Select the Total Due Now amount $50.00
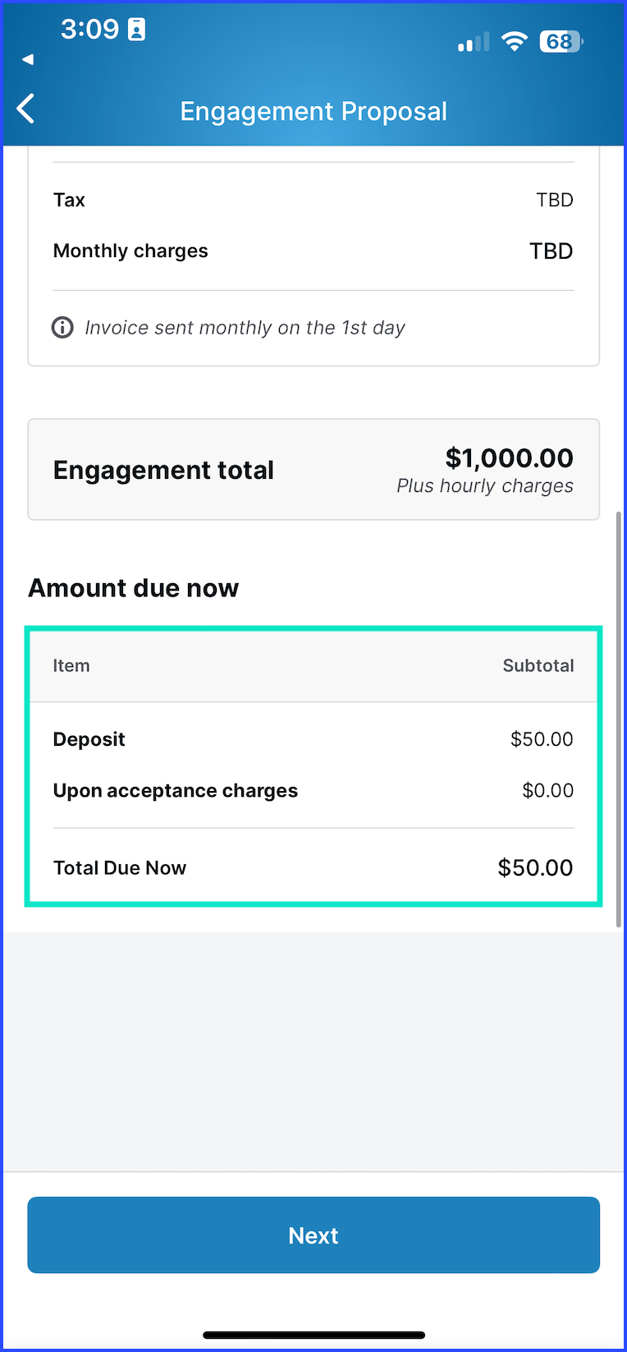The height and width of the screenshot is (1352, 627). pyautogui.click(x=535, y=867)
